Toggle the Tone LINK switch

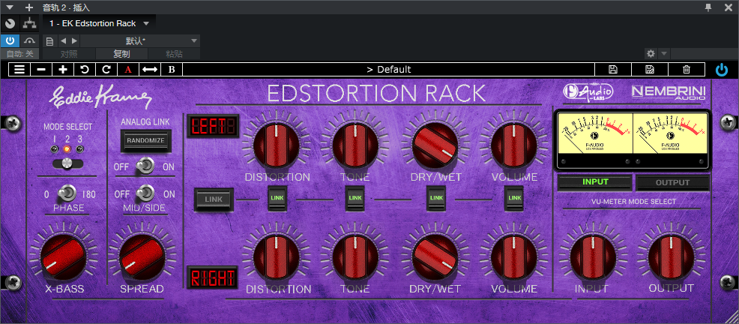pyautogui.click(x=355, y=198)
